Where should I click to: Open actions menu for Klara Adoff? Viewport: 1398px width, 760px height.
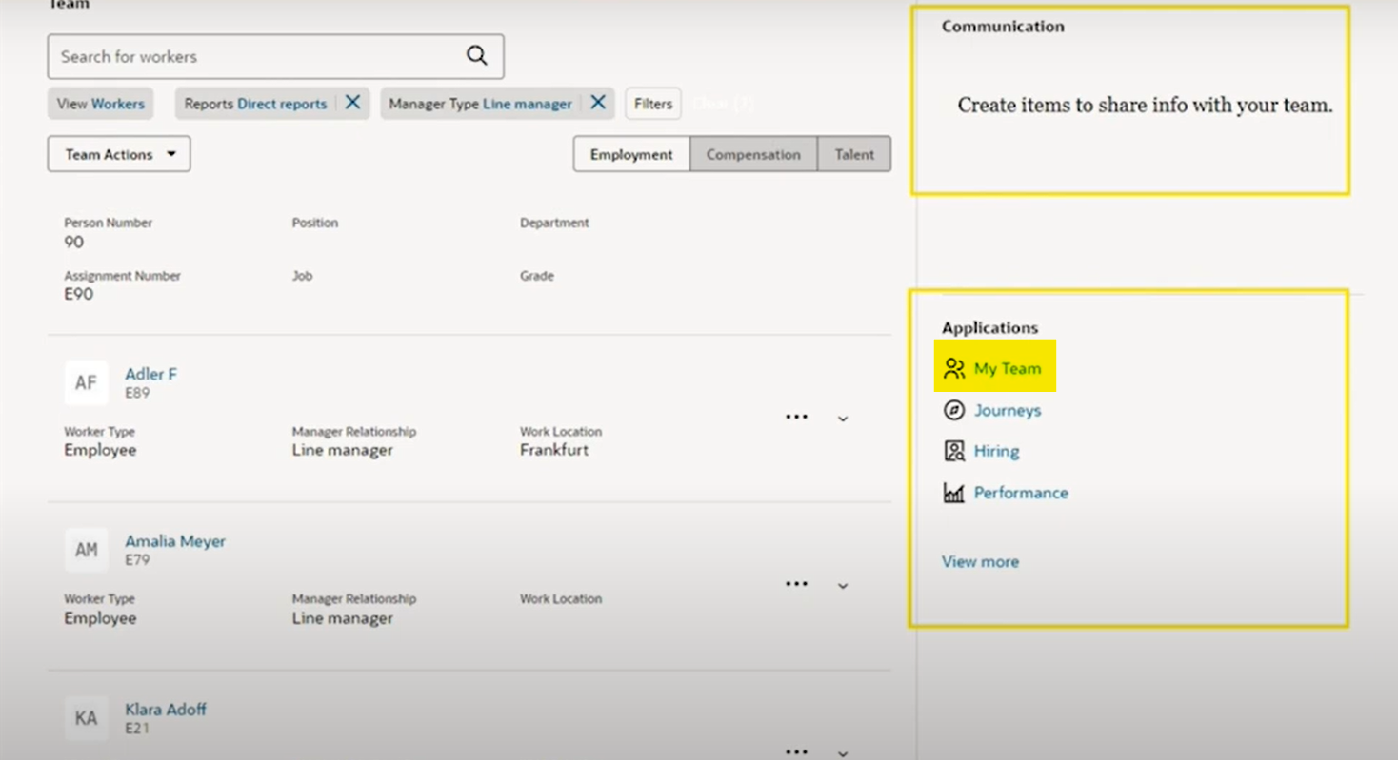pyautogui.click(x=796, y=750)
